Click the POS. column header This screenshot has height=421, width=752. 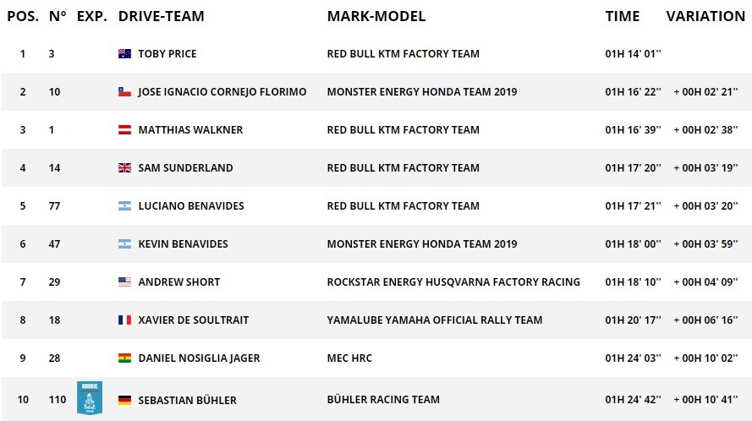23,16
